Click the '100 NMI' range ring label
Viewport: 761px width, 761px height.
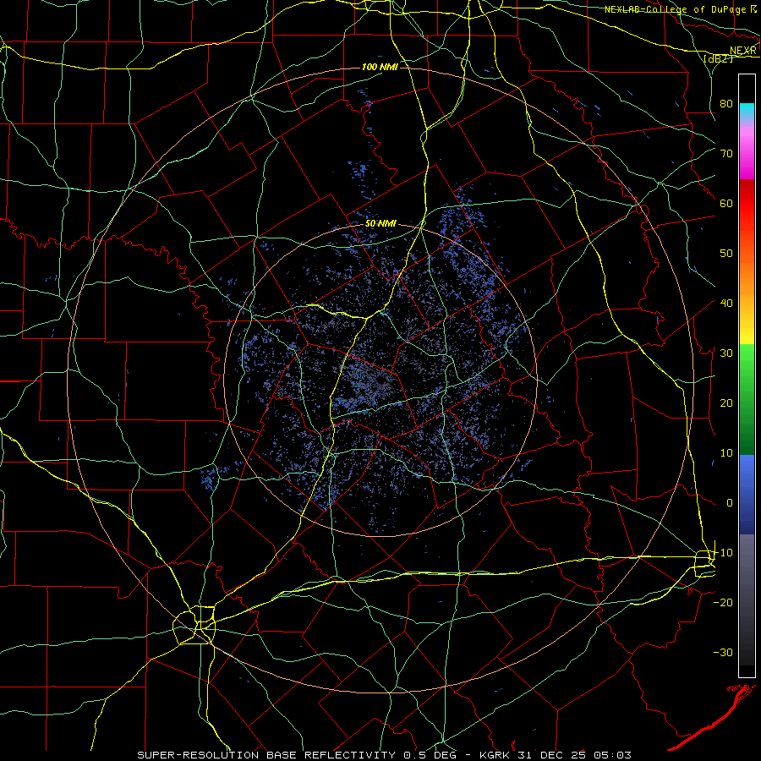click(380, 67)
